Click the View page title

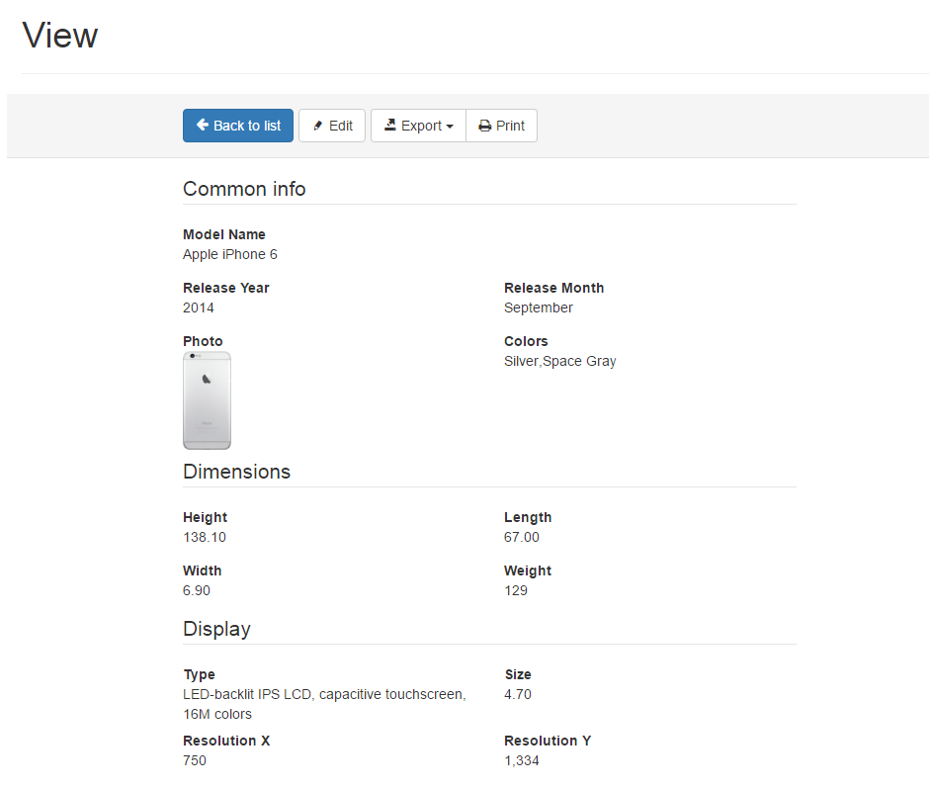[x=60, y=36]
